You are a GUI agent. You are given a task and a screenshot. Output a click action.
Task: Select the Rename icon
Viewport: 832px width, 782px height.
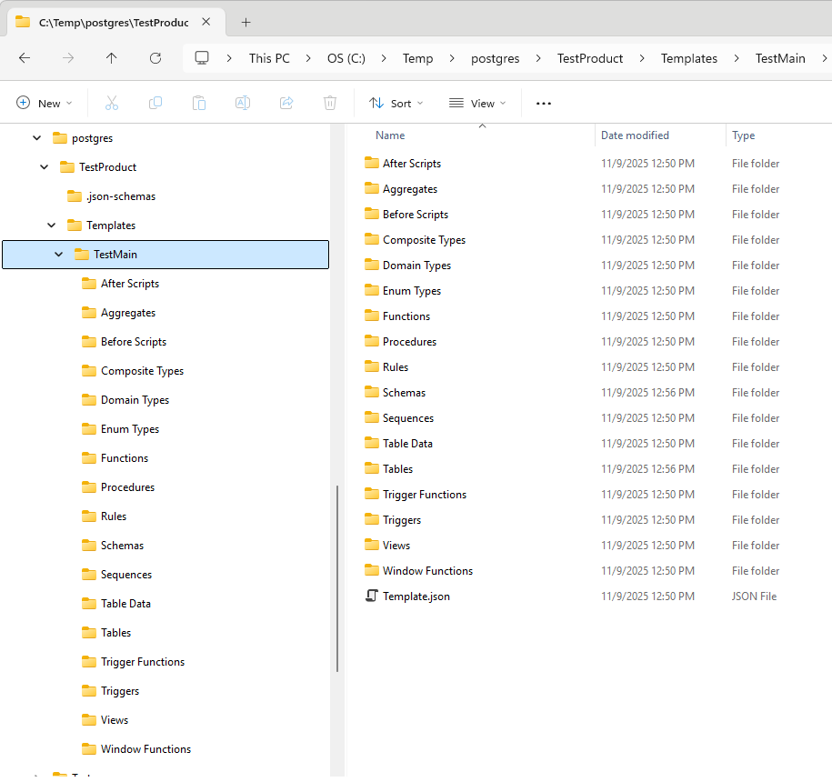click(242, 103)
